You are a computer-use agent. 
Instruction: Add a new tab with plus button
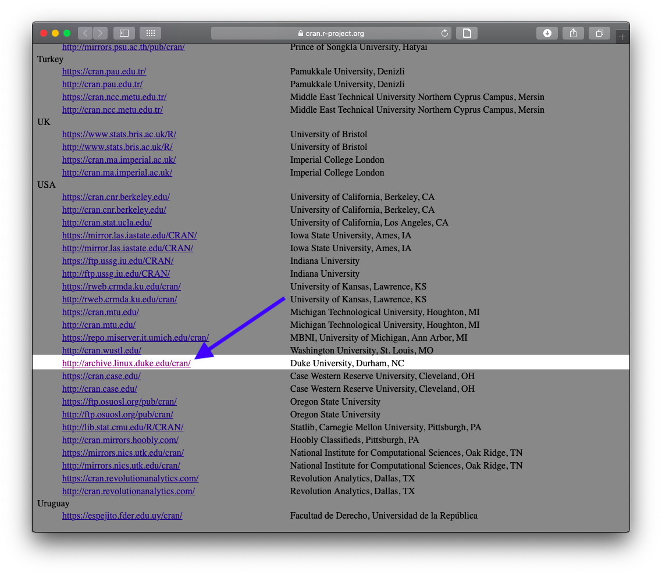coord(622,37)
